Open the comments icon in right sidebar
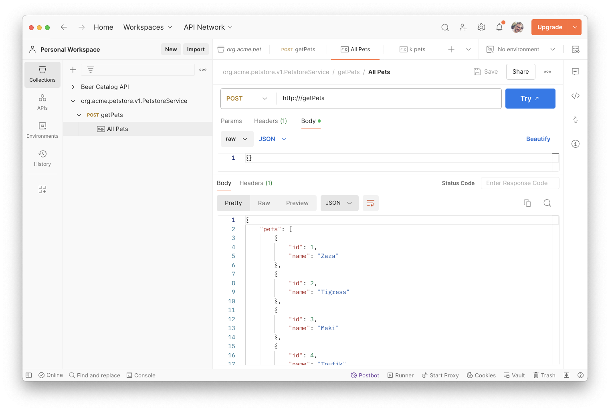 click(576, 72)
